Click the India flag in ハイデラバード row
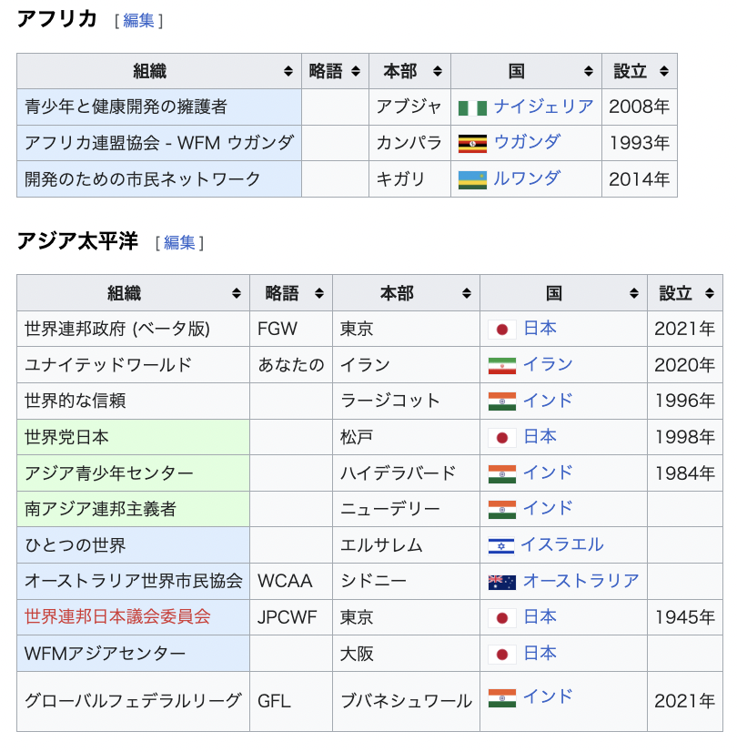 502,473
